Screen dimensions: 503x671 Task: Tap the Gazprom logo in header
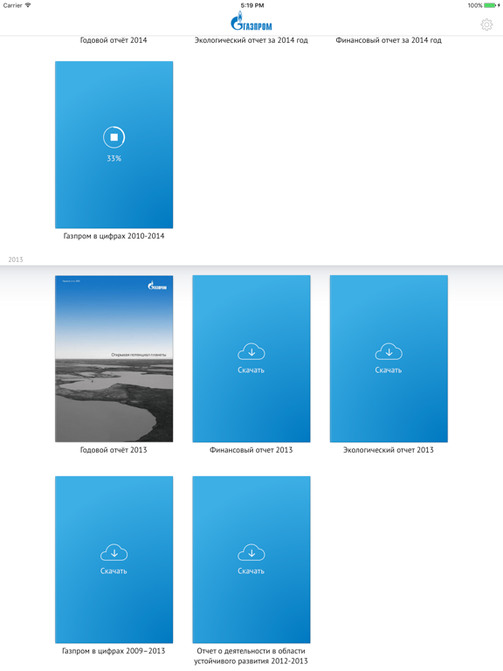pyautogui.click(x=251, y=21)
